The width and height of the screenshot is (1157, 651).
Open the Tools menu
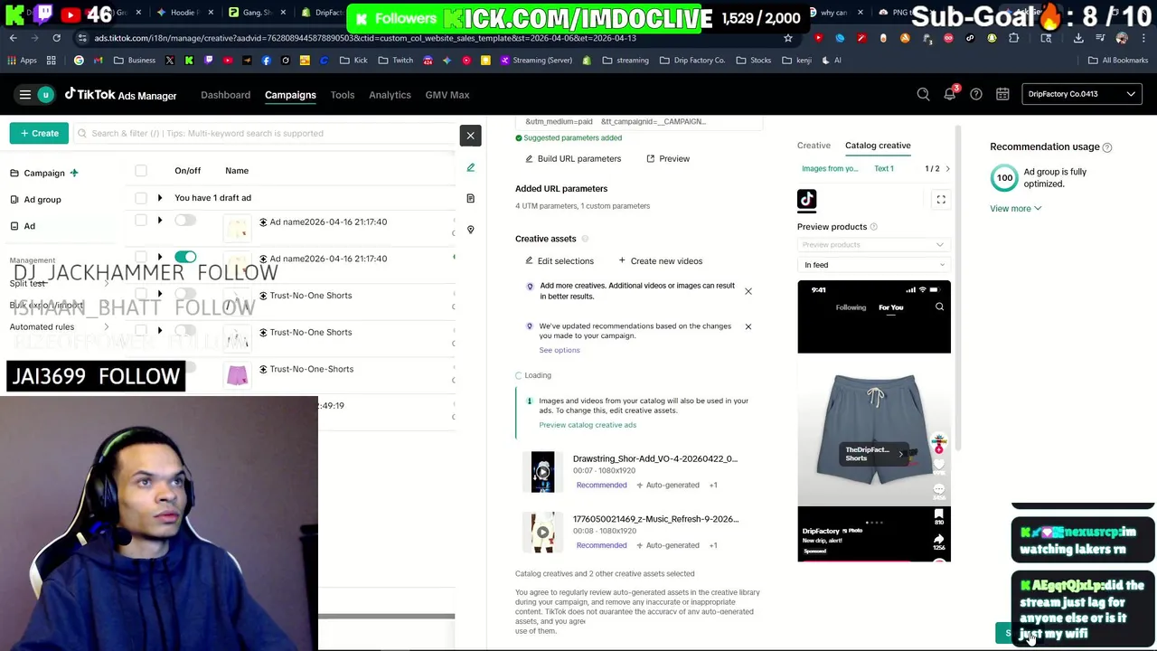coord(342,95)
